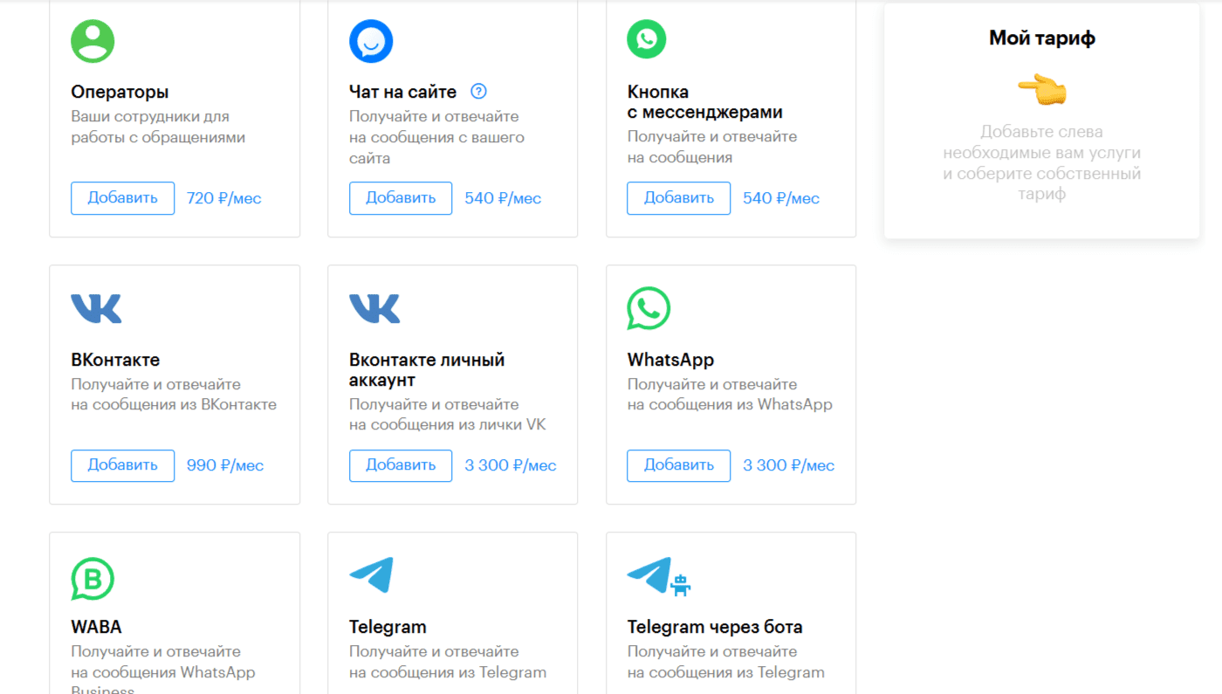Click the pointing hand emoji in Мой тариф panel
This screenshot has width=1222, height=694.
pos(1041,88)
